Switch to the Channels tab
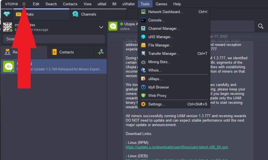 98,14
